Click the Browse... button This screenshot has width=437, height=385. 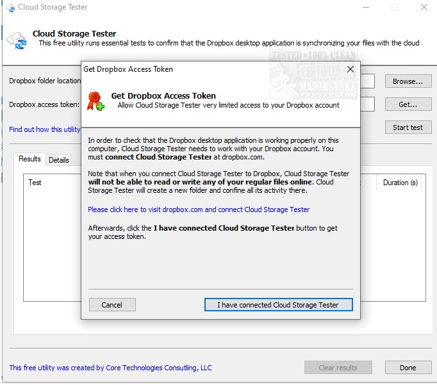pyautogui.click(x=408, y=81)
